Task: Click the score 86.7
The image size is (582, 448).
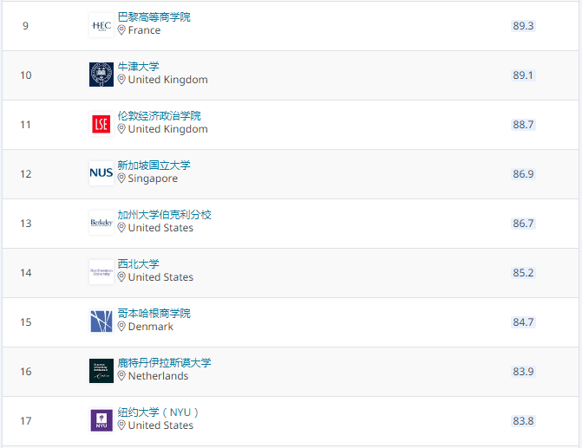Action: click(523, 223)
